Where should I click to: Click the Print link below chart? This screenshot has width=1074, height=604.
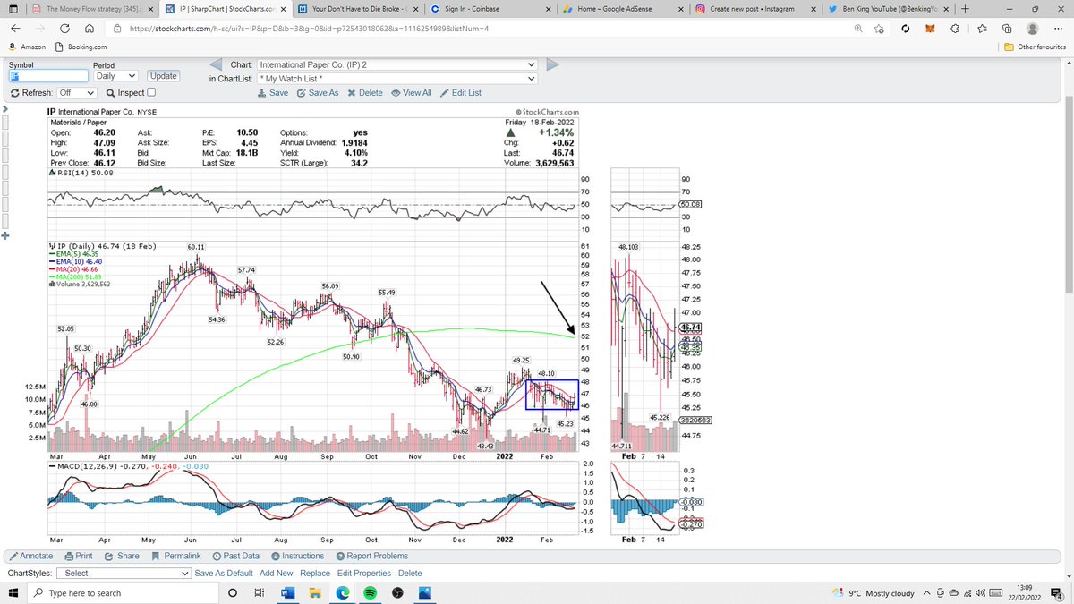point(78,556)
